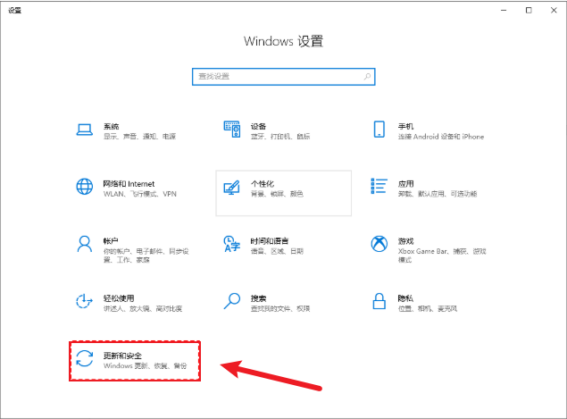Open the 应用 settings title
The height and width of the screenshot is (419, 567).
[405, 184]
